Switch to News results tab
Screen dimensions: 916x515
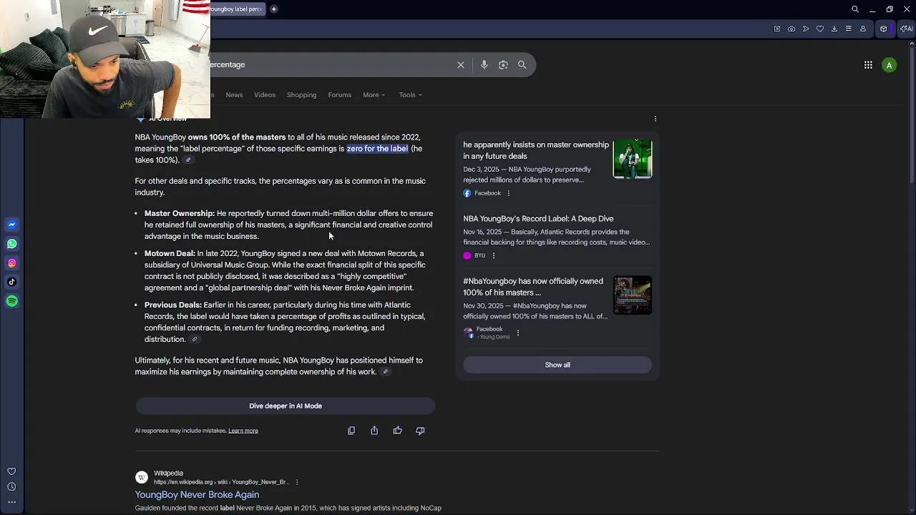point(234,95)
